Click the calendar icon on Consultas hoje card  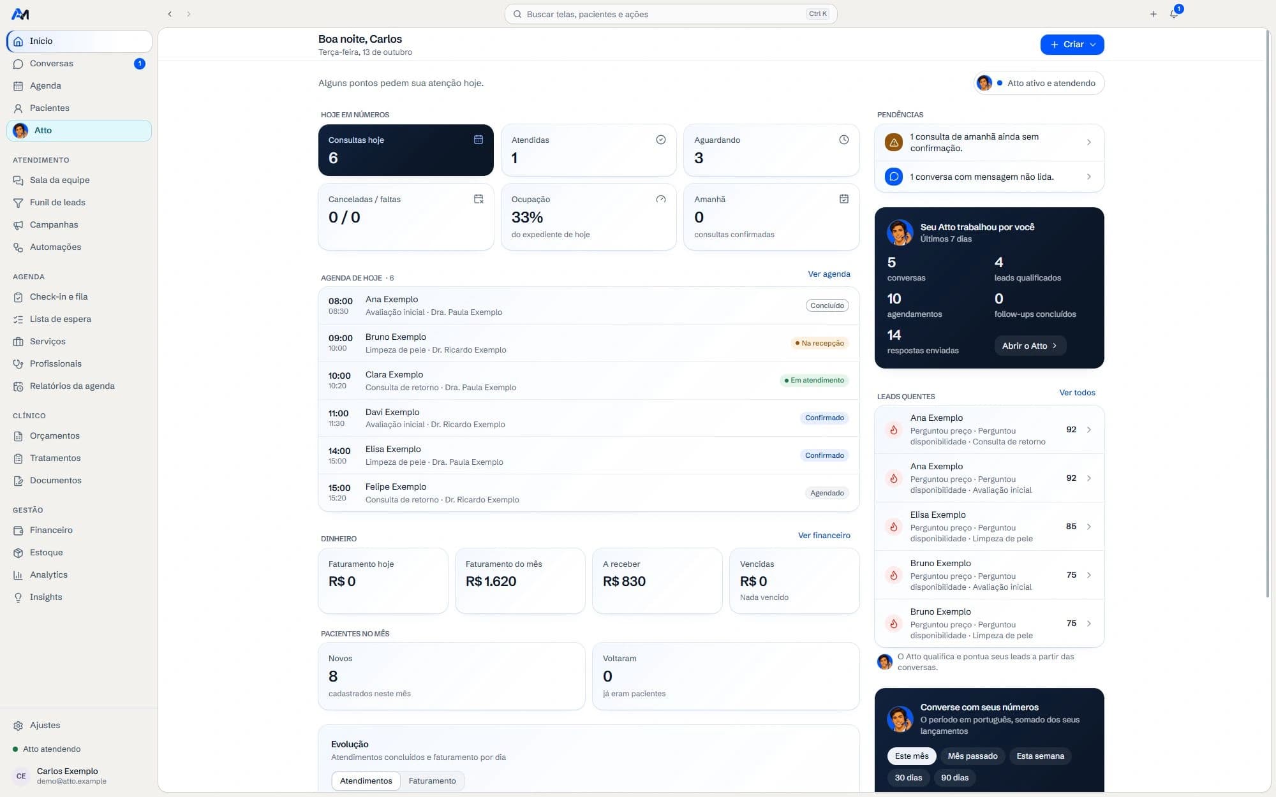(x=478, y=140)
